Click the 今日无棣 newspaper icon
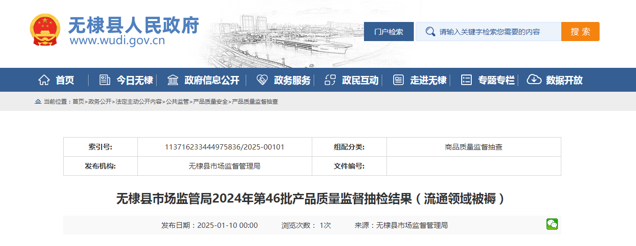Image resolution: width=636 pixels, height=246 pixels. pos(104,80)
